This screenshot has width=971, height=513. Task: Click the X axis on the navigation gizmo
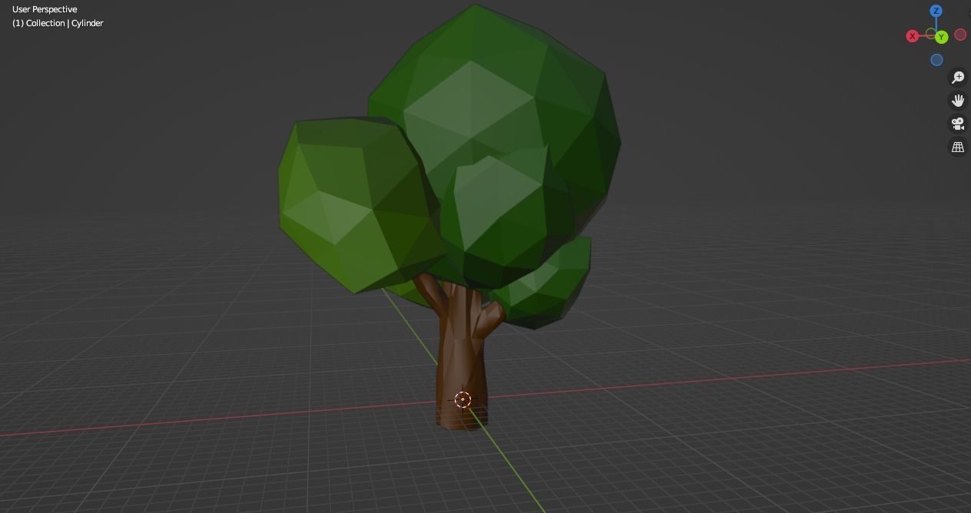(x=913, y=36)
